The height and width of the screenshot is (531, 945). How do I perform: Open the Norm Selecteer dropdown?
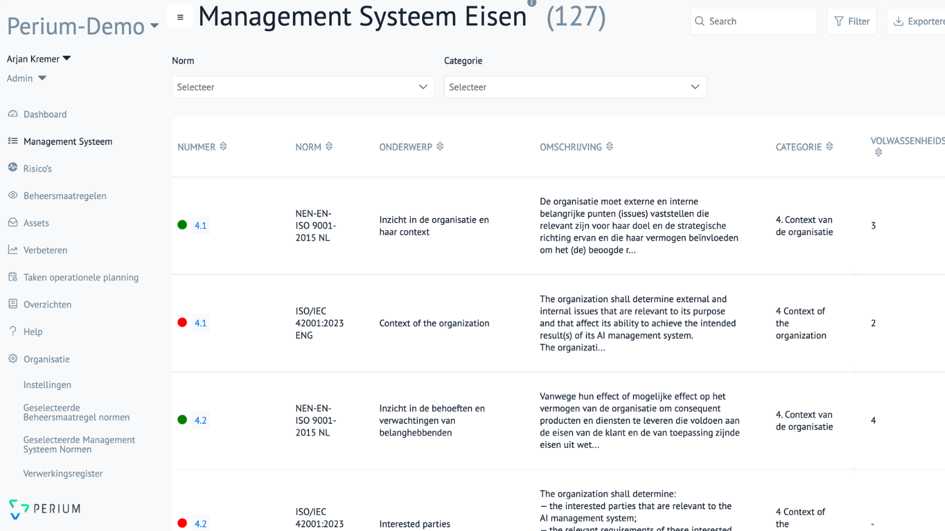click(303, 87)
